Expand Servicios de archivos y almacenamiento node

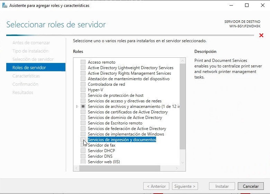(77, 107)
